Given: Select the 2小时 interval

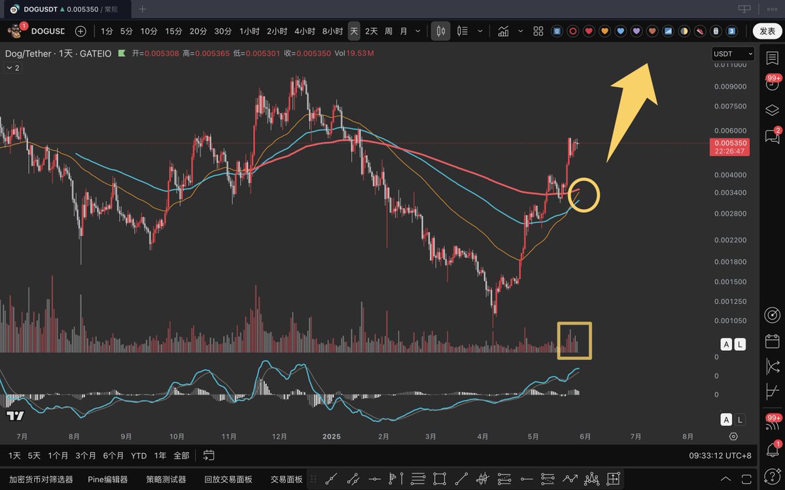Looking at the screenshot, I should (277, 31).
